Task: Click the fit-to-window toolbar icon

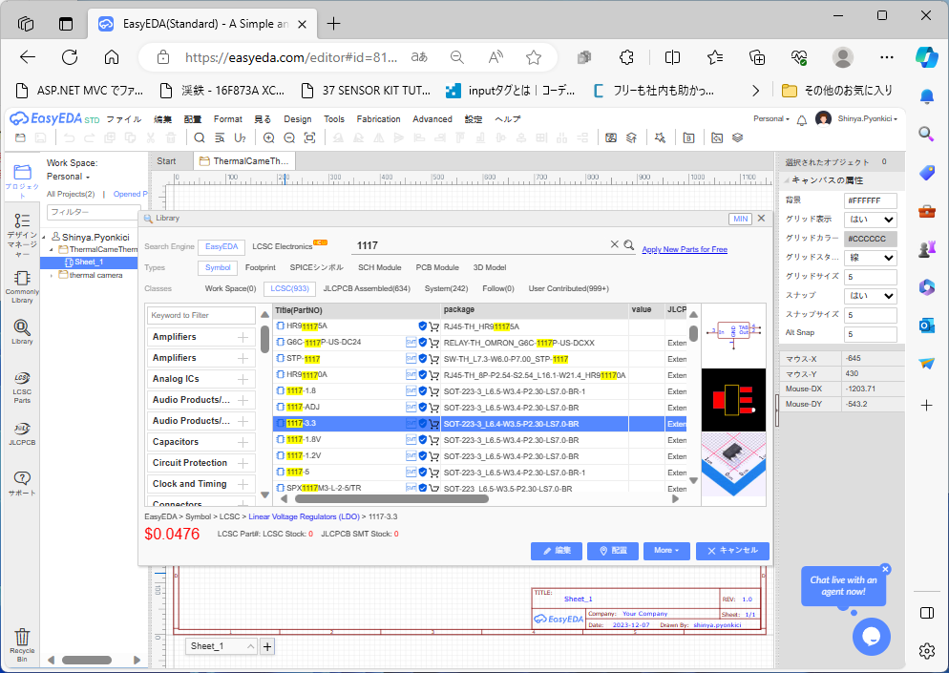Action: (x=310, y=138)
